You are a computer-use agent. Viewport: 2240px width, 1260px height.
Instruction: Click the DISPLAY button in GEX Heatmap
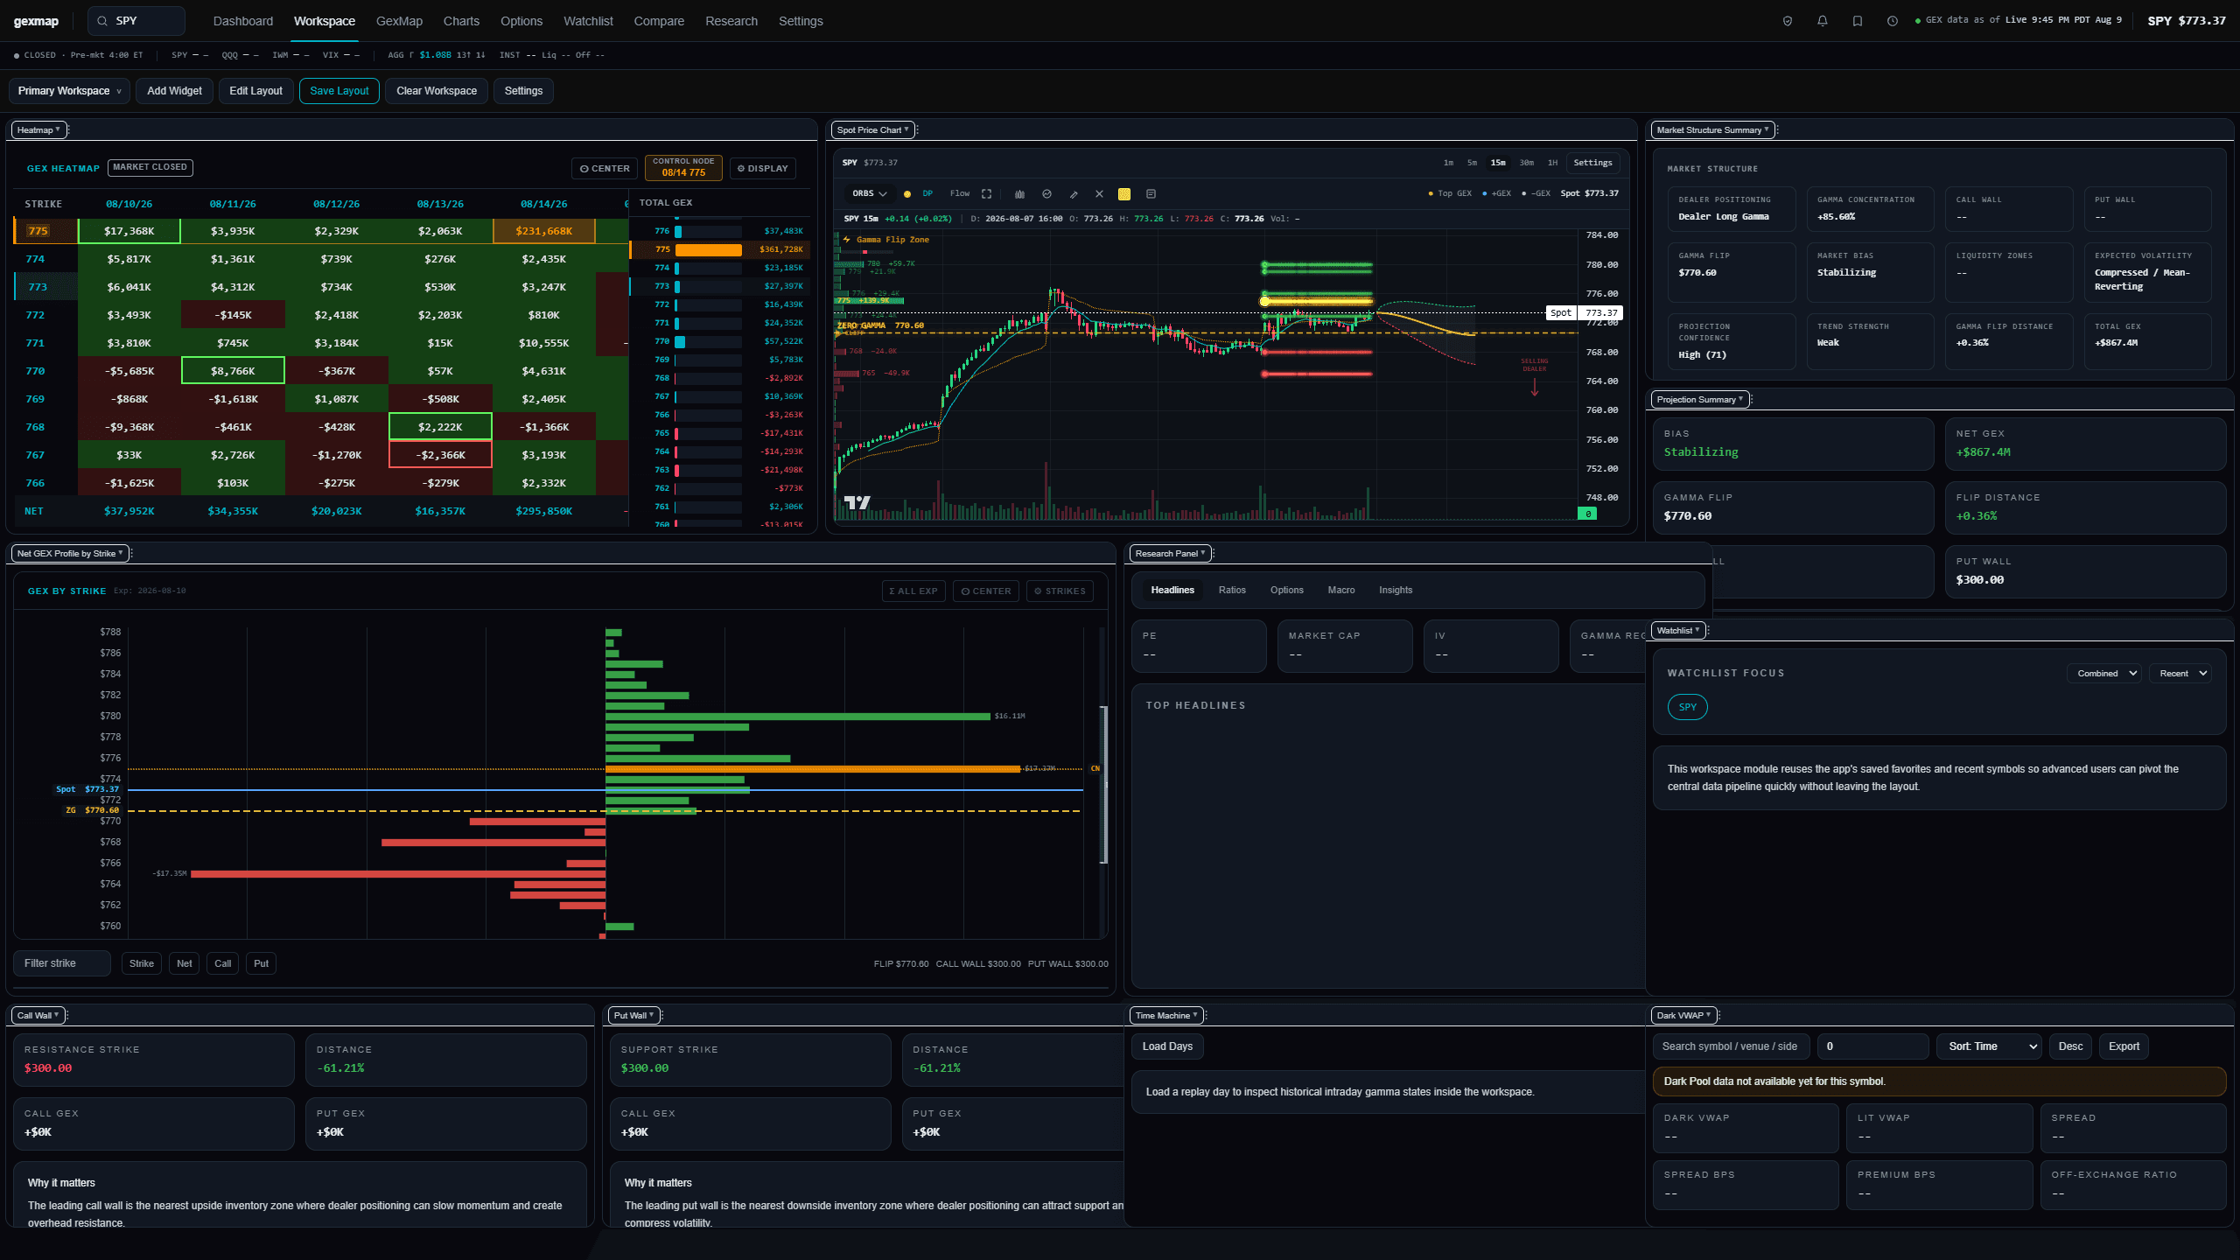click(763, 169)
